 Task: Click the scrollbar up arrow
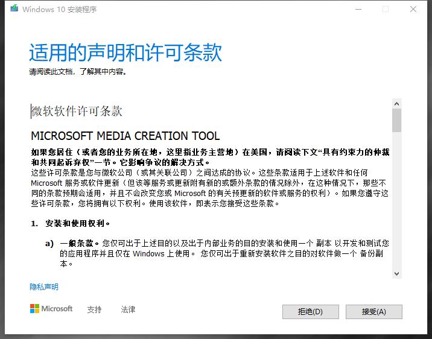[x=397, y=104]
